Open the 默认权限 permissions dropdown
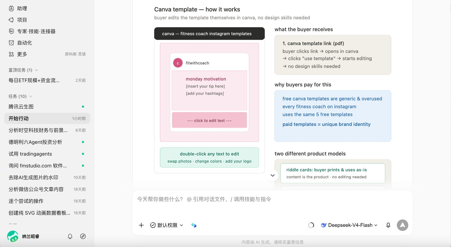The width and height of the screenshot is (451, 247). [x=167, y=225]
